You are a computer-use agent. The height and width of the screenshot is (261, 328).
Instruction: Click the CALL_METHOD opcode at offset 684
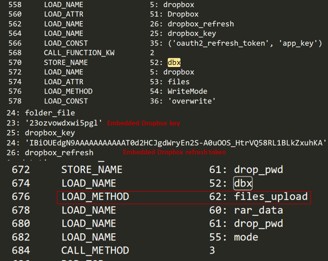[x=95, y=251]
